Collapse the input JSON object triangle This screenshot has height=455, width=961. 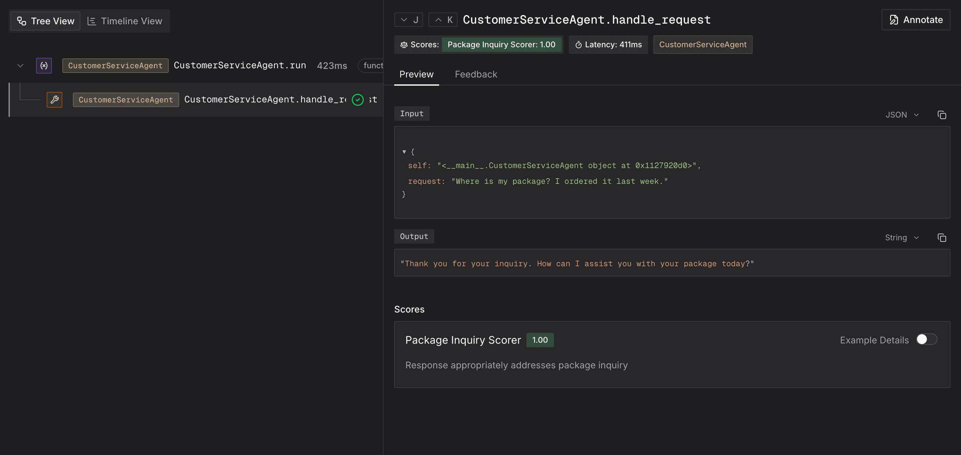(404, 152)
